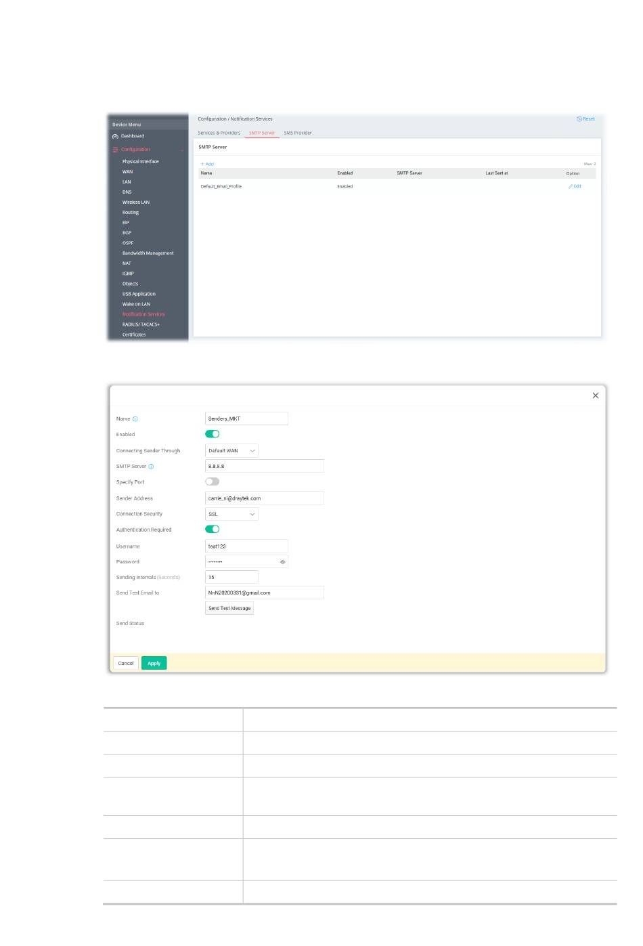
Task: Open the Objects menu item
Action: [x=130, y=284]
